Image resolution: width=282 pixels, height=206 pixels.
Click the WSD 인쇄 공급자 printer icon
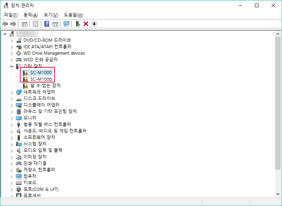(19, 59)
